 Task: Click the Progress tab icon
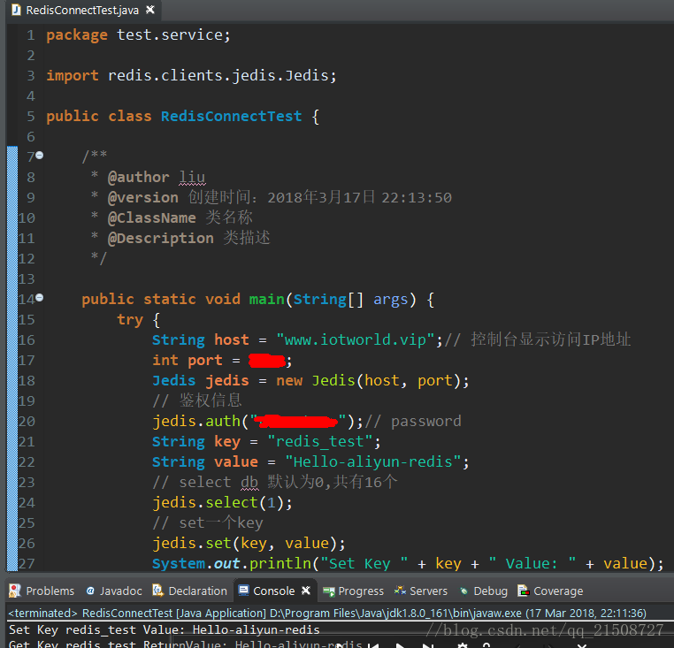coord(329,591)
